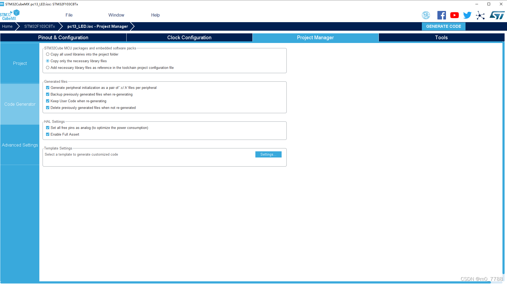Open the Project side section
507x284 pixels.
[20, 63]
